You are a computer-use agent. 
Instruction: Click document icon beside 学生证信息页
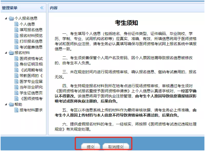coord(17,93)
